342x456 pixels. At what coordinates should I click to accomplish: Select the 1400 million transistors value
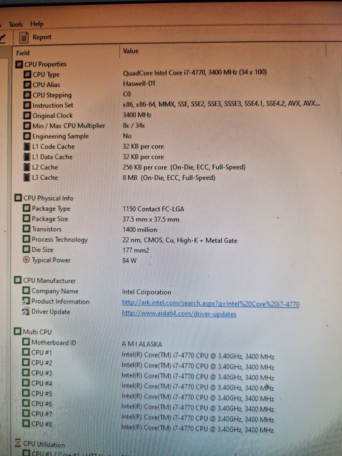pyautogui.click(x=140, y=230)
